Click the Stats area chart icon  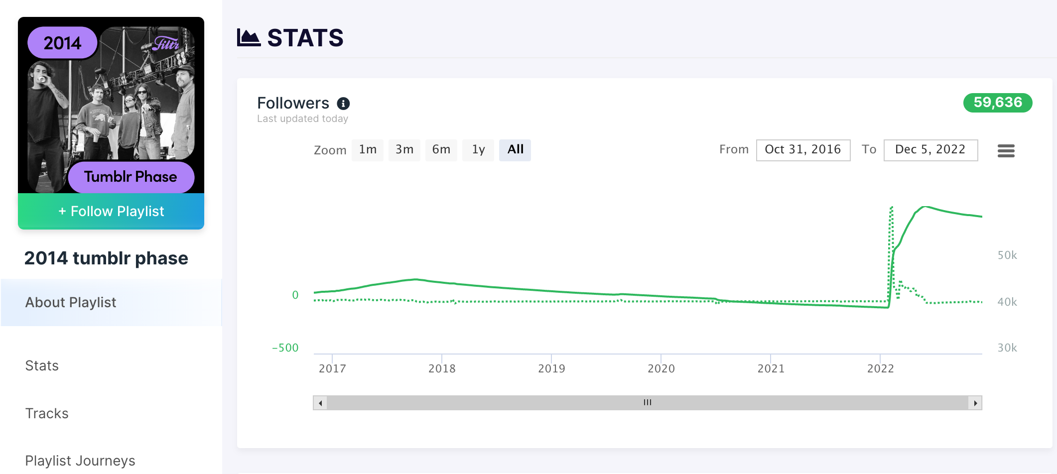(249, 38)
